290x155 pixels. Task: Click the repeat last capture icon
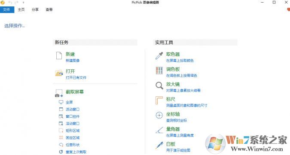point(61,152)
